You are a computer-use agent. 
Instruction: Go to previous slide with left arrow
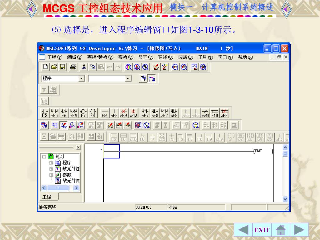(243, 230)
